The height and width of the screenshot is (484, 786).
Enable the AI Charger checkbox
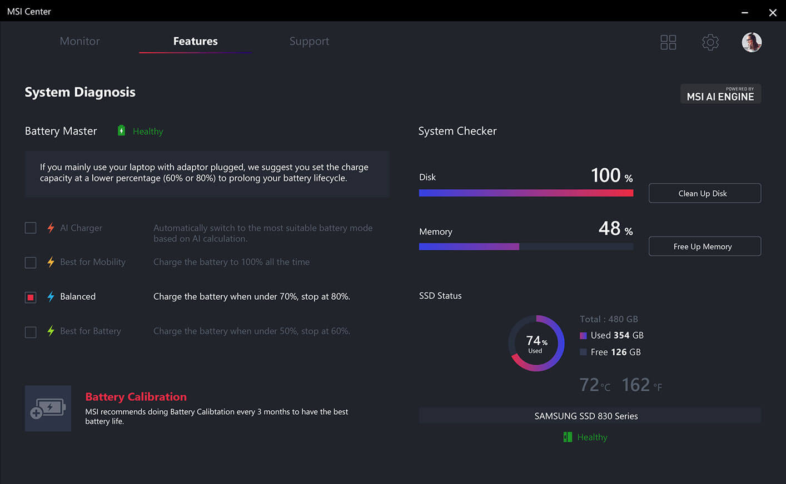pyautogui.click(x=31, y=228)
